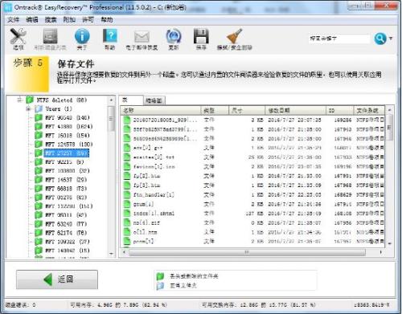
Task: Click the file icon beside index[1].shtml
Action: tap(127, 214)
